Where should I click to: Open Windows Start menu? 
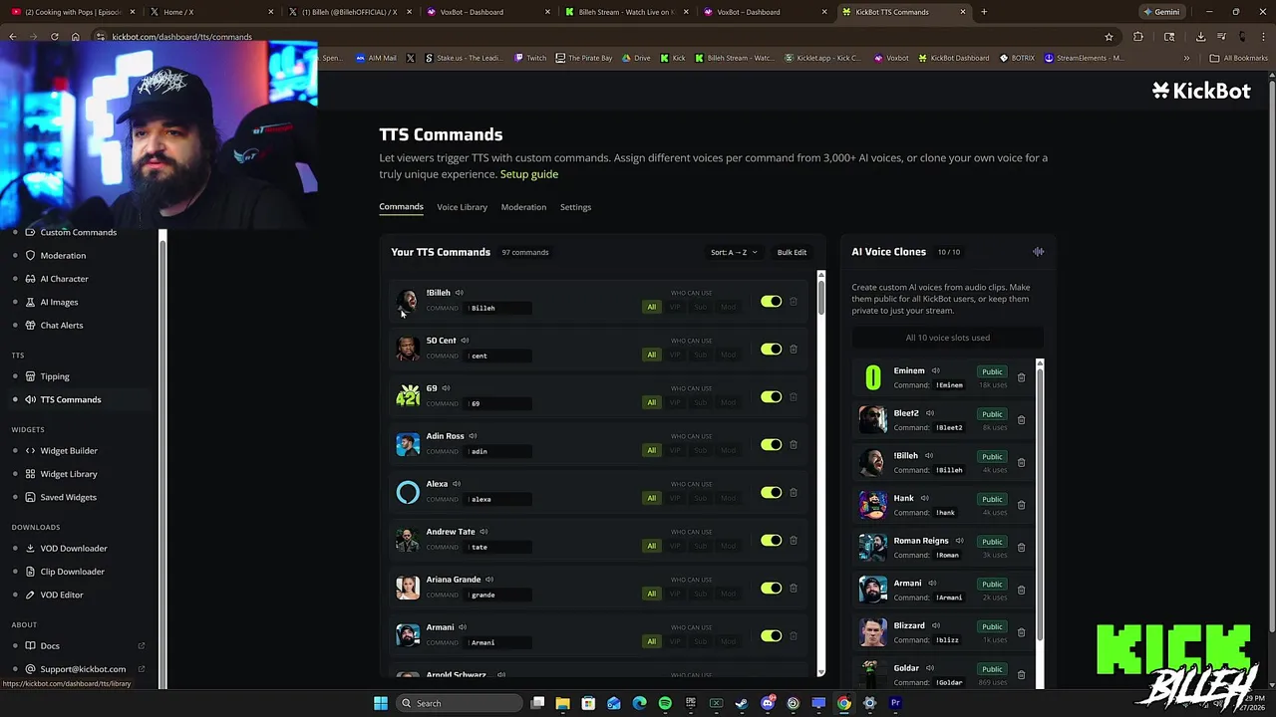tap(380, 703)
